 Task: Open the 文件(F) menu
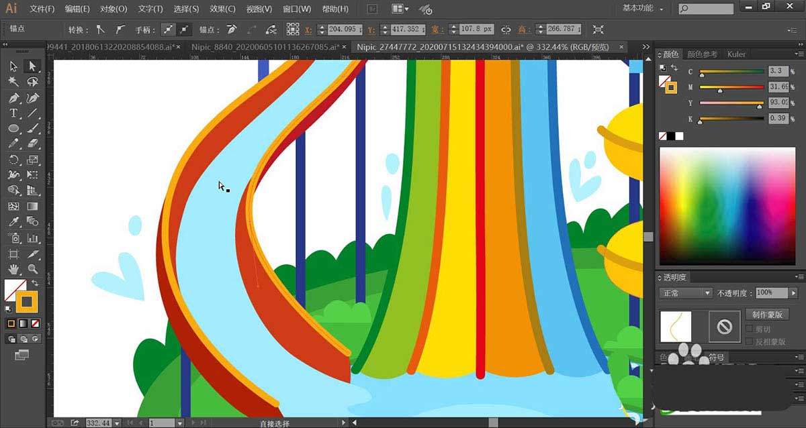click(42, 9)
